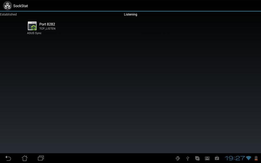
Task: Tap the ASUS Sync app icon
Action: (x=32, y=26)
